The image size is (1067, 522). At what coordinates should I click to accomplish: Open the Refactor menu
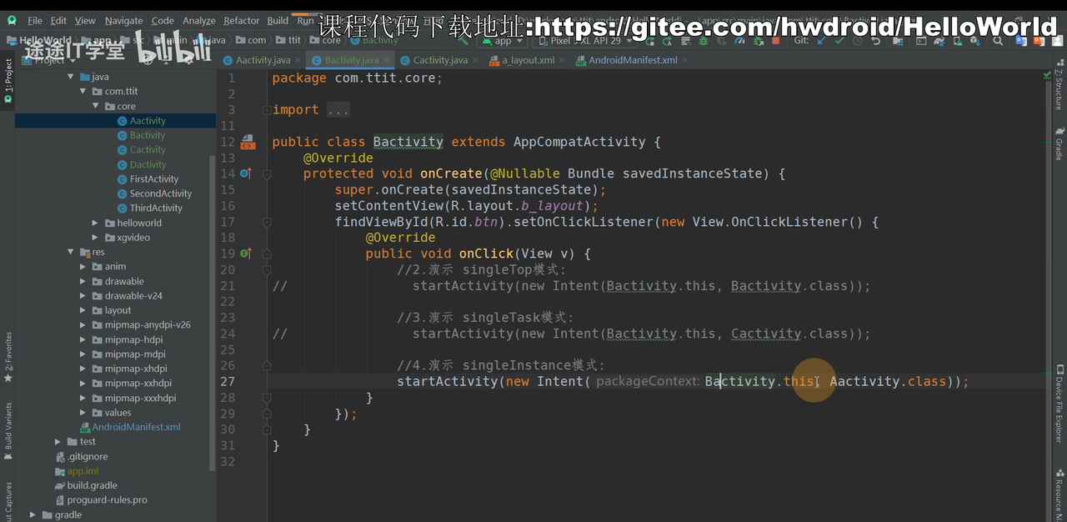241,20
